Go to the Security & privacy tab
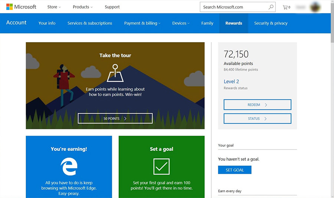Image resolution: width=334 pixels, height=198 pixels. 271,23
